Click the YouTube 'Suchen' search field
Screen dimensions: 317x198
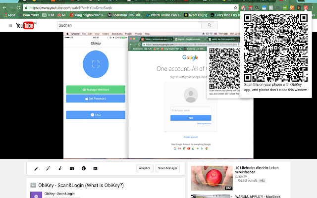(129, 25)
